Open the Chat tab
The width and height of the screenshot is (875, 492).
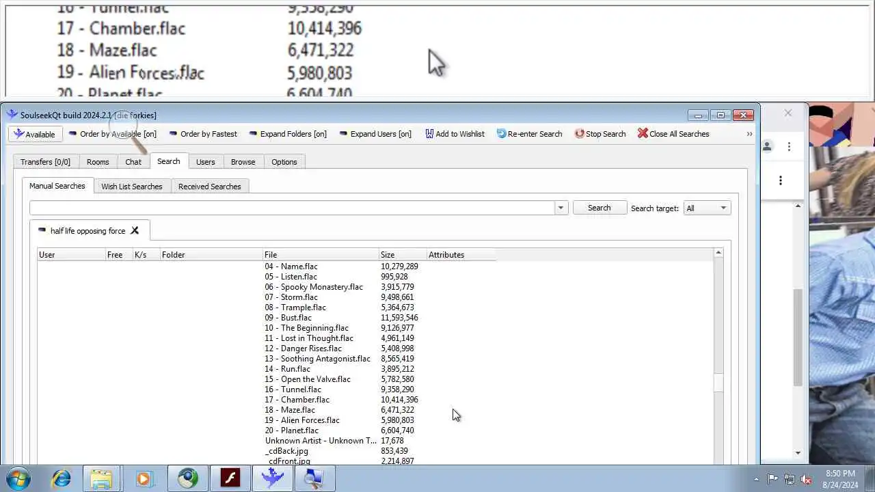(x=133, y=162)
